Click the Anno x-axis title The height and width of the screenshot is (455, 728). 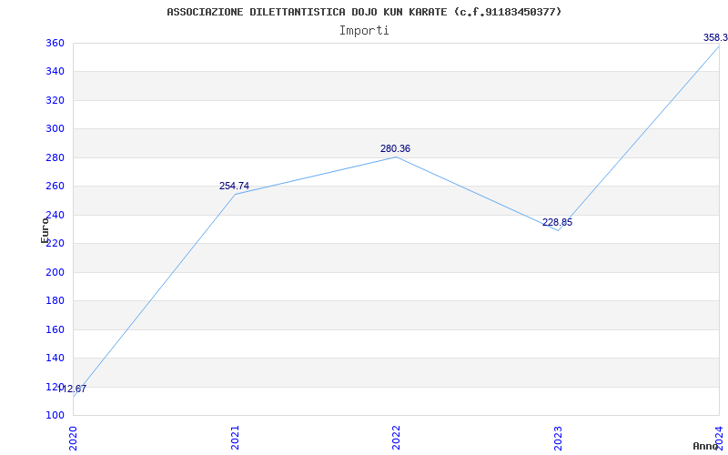(706, 446)
